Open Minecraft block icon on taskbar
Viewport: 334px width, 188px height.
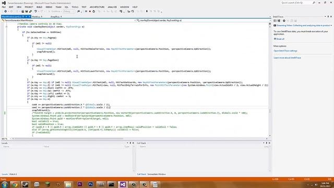pos(47,184)
